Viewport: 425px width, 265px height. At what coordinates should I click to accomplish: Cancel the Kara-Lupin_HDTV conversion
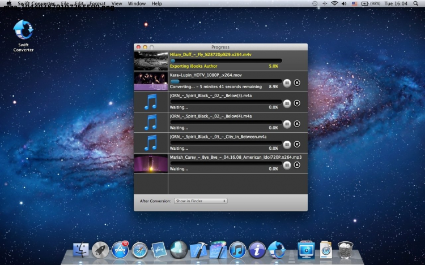[297, 82]
